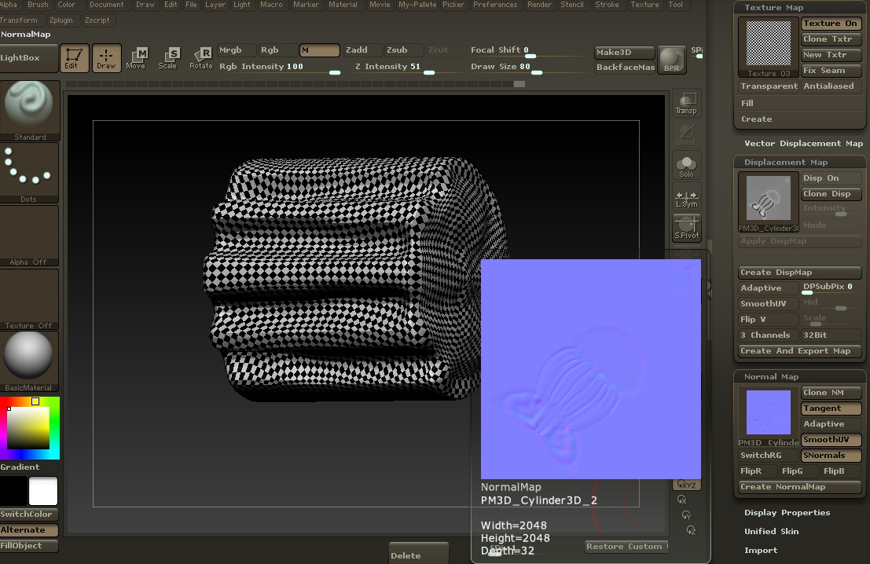Collapse the Normal Map section
The image size is (870, 564).
pos(771,377)
